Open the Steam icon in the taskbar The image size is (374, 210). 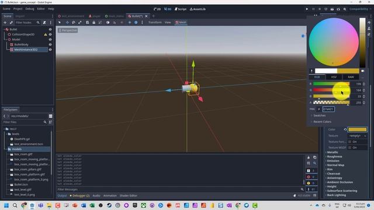click(109, 205)
